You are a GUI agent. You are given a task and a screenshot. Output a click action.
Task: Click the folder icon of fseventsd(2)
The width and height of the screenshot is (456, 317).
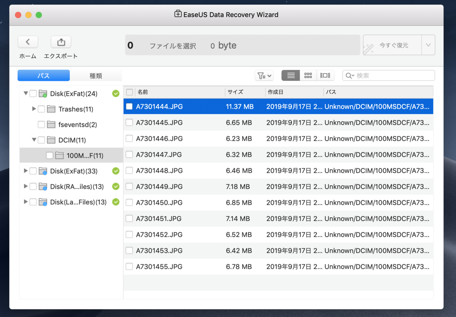51,125
